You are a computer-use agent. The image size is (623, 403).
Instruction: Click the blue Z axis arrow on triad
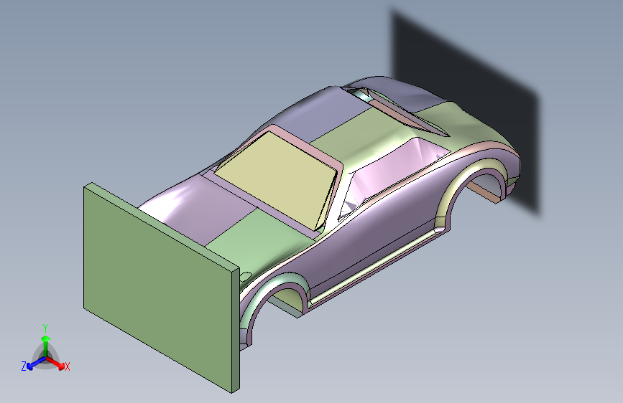coord(36,363)
